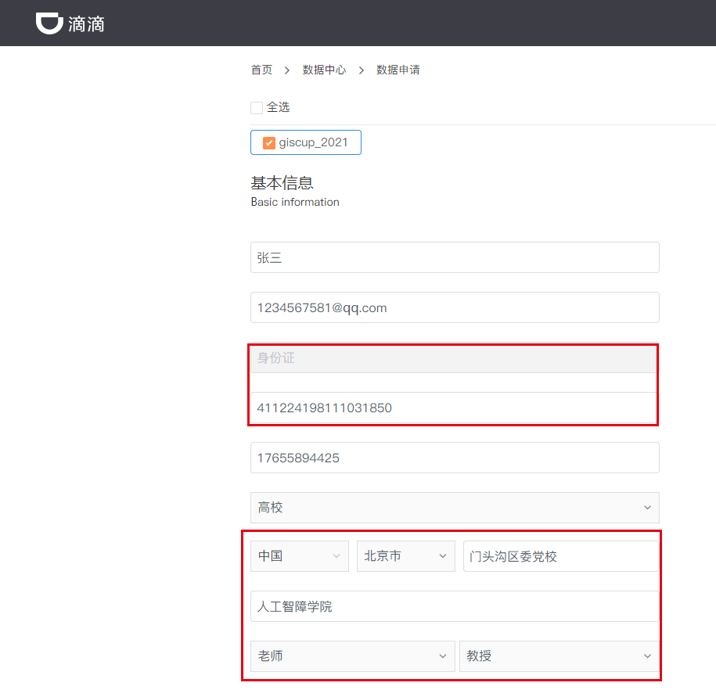Click the chevron in 老师 dropdown
716x697 pixels.
coord(442,656)
